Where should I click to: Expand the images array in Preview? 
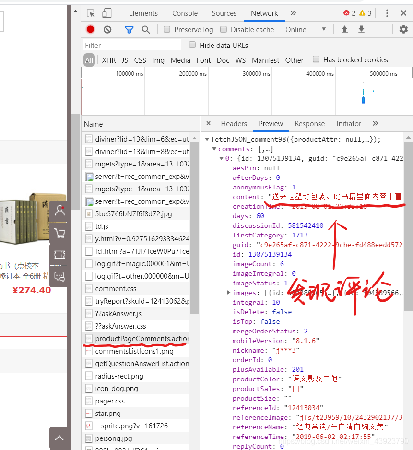pyautogui.click(x=228, y=293)
